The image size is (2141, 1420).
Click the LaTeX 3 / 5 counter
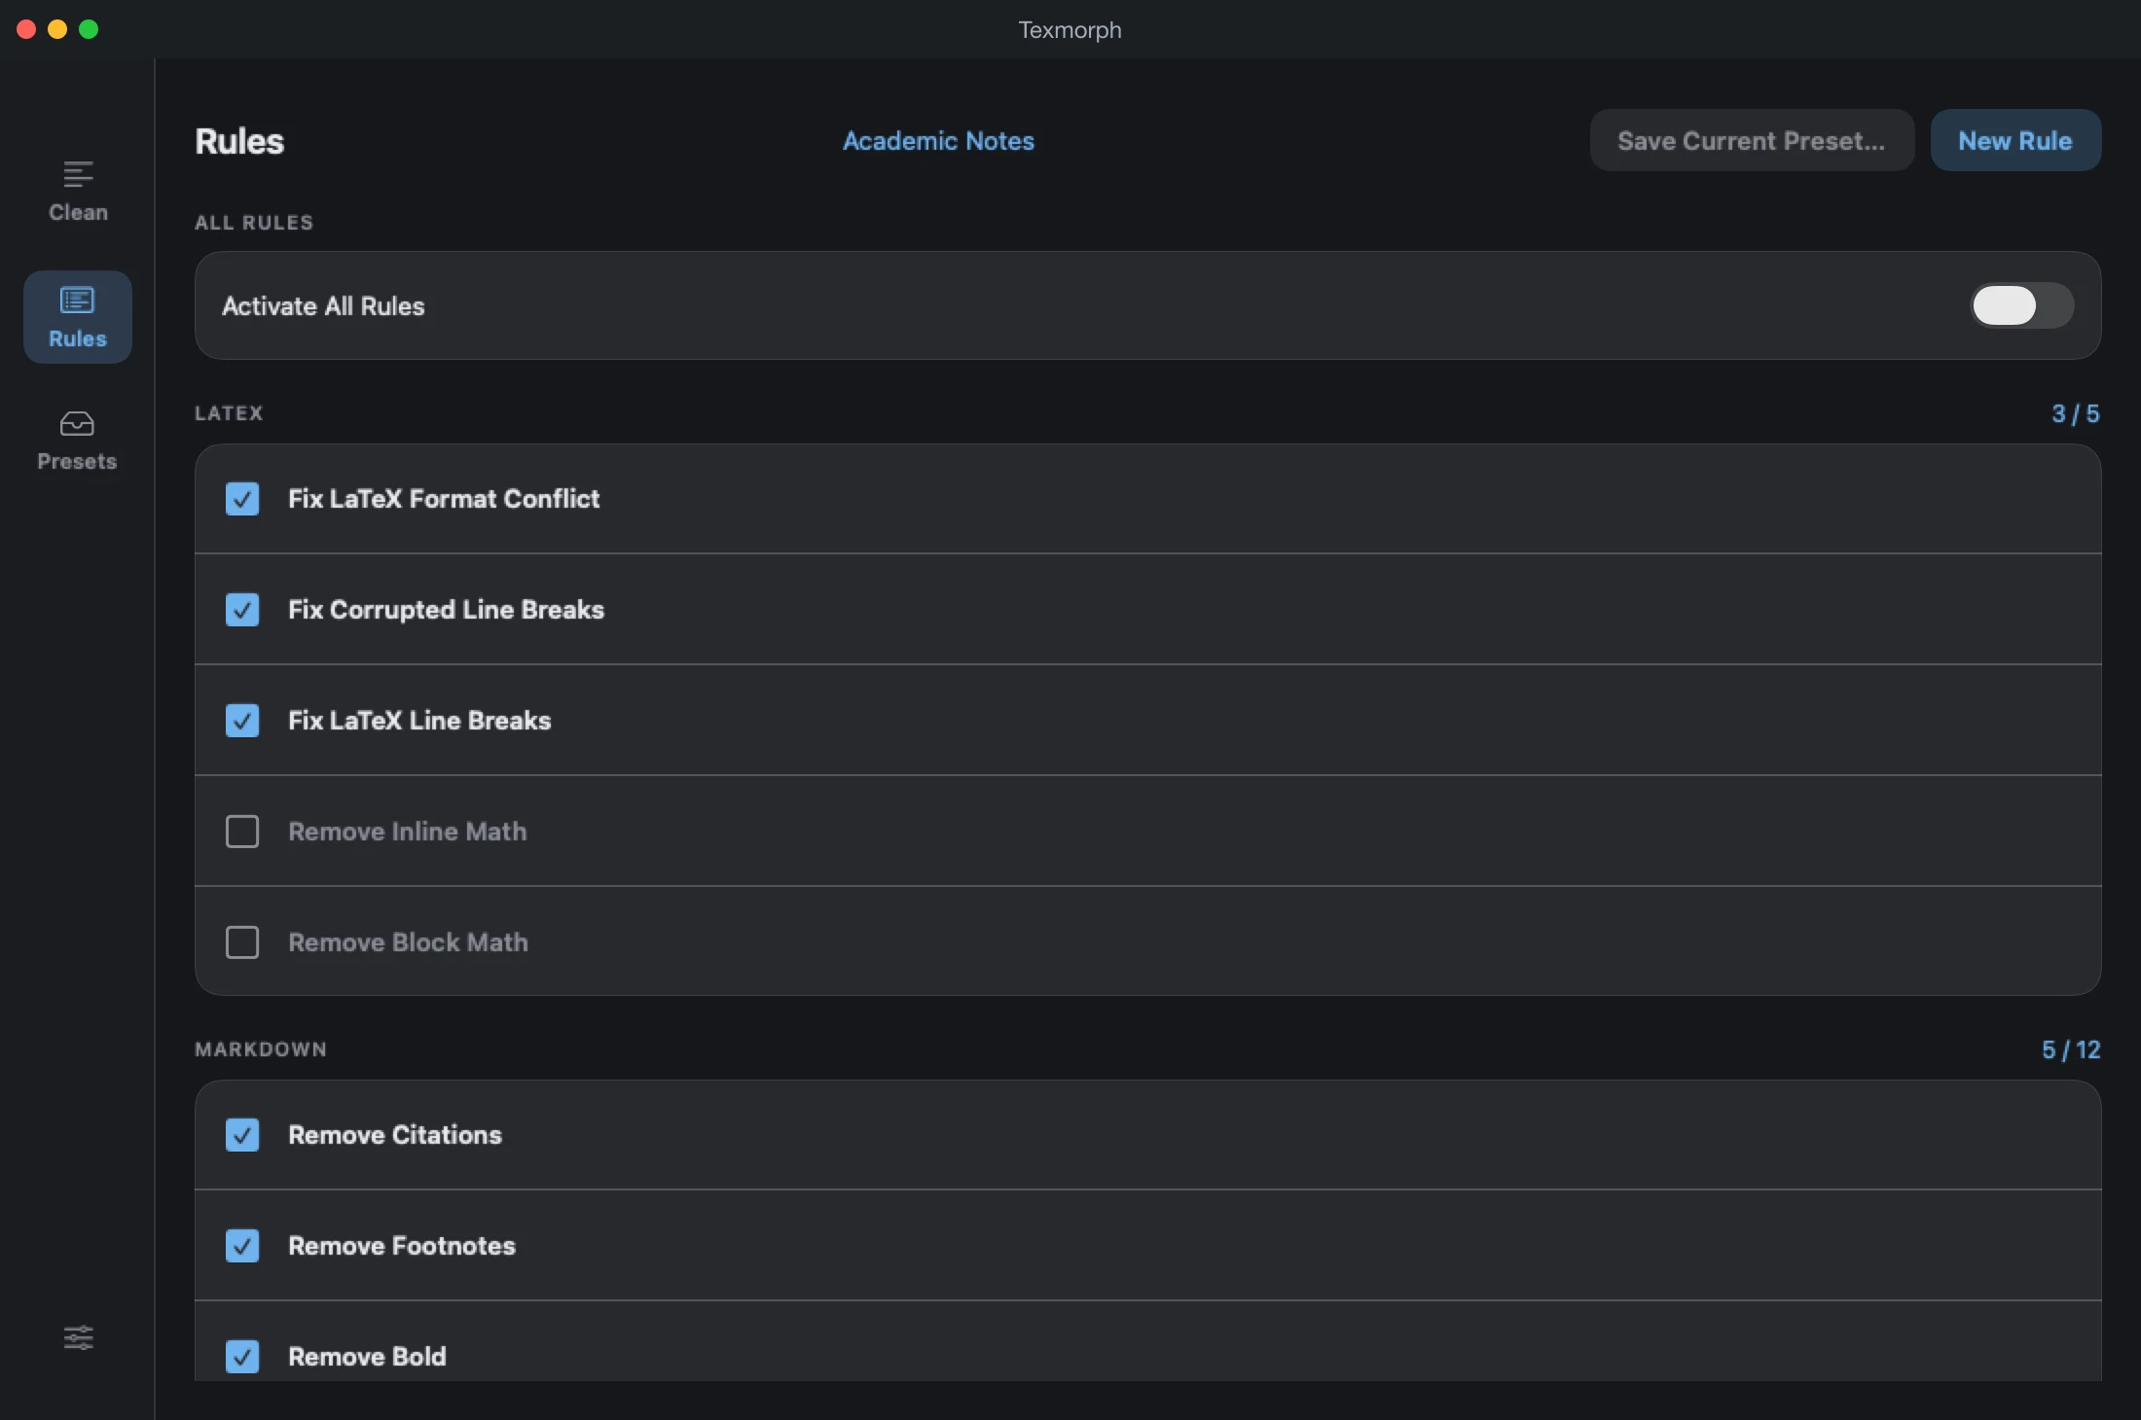[x=2075, y=413]
